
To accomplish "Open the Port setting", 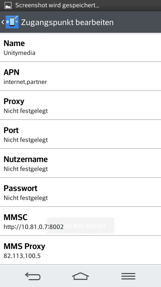I will click(80, 134).
